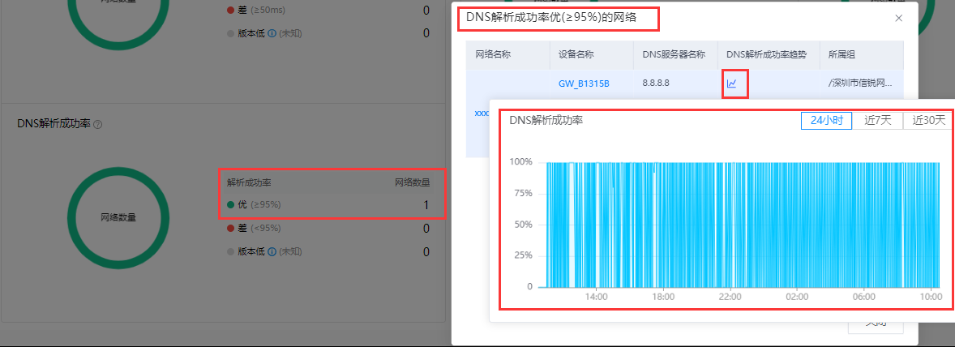This screenshot has height=347, width=955.
Task: Click the 所属组 column header
Action: pyautogui.click(x=842, y=54)
